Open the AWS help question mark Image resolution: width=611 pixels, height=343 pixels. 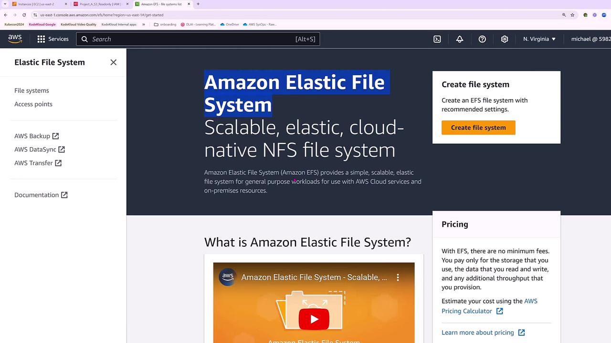[x=482, y=39]
